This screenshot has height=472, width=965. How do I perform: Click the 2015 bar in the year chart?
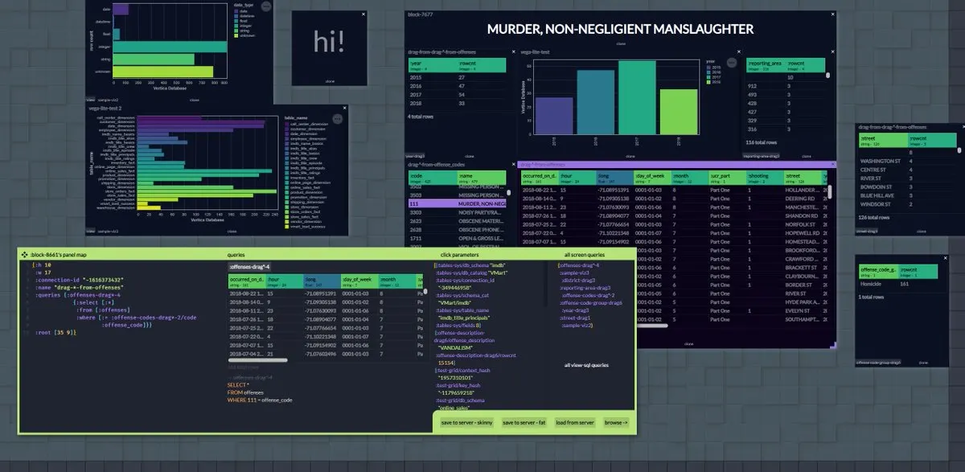pyautogui.click(x=552, y=115)
